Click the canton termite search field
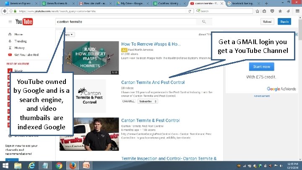The width and height of the screenshot is (302, 170). (126, 21)
